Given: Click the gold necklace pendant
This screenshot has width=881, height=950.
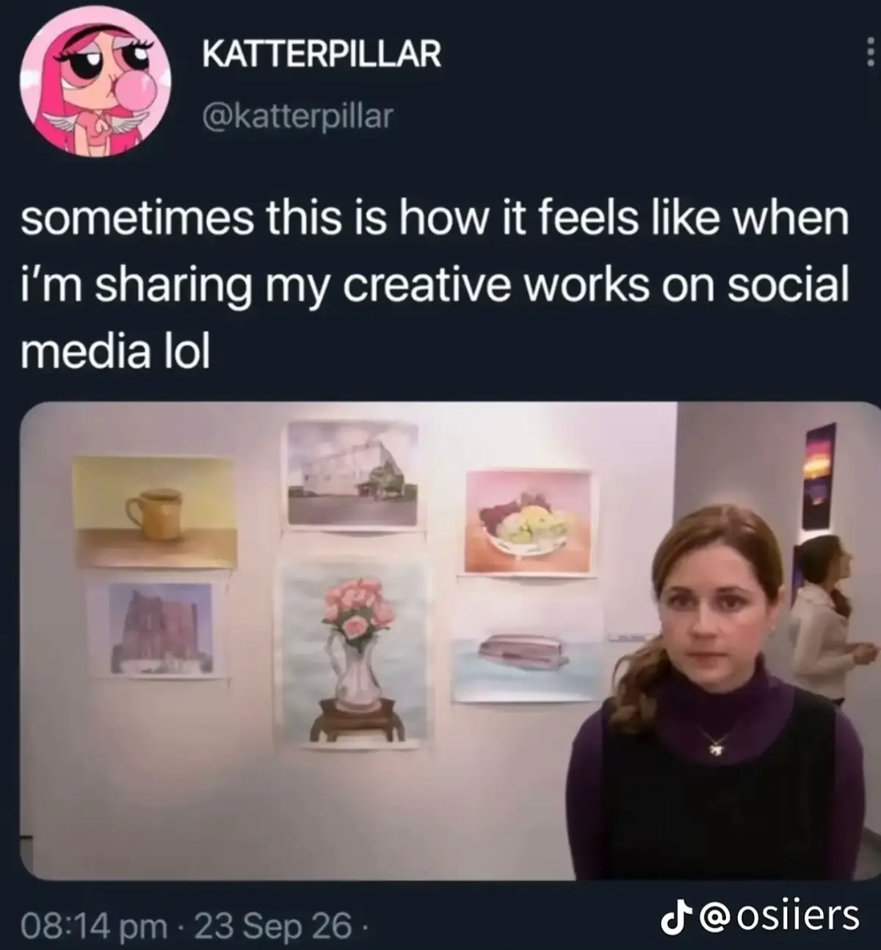Looking at the screenshot, I should click(x=713, y=748).
